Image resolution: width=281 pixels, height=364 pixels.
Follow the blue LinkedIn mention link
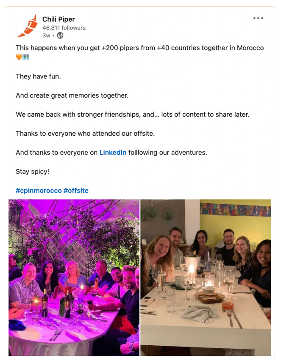click(113, 153)
